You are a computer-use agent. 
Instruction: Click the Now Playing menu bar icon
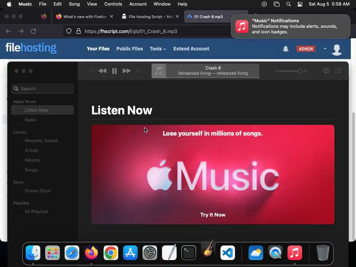pos(264,4)
